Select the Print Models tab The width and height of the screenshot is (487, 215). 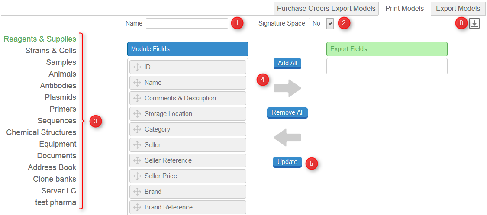pos(404,9)
